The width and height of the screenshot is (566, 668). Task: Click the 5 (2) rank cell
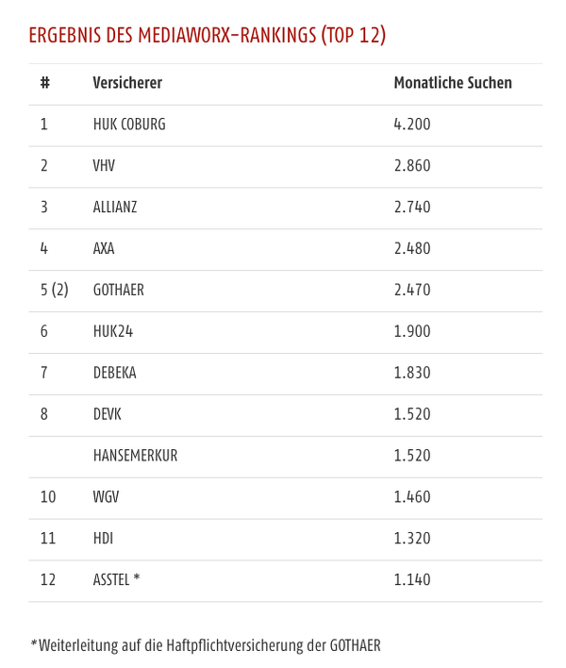(x=55, y=290)
